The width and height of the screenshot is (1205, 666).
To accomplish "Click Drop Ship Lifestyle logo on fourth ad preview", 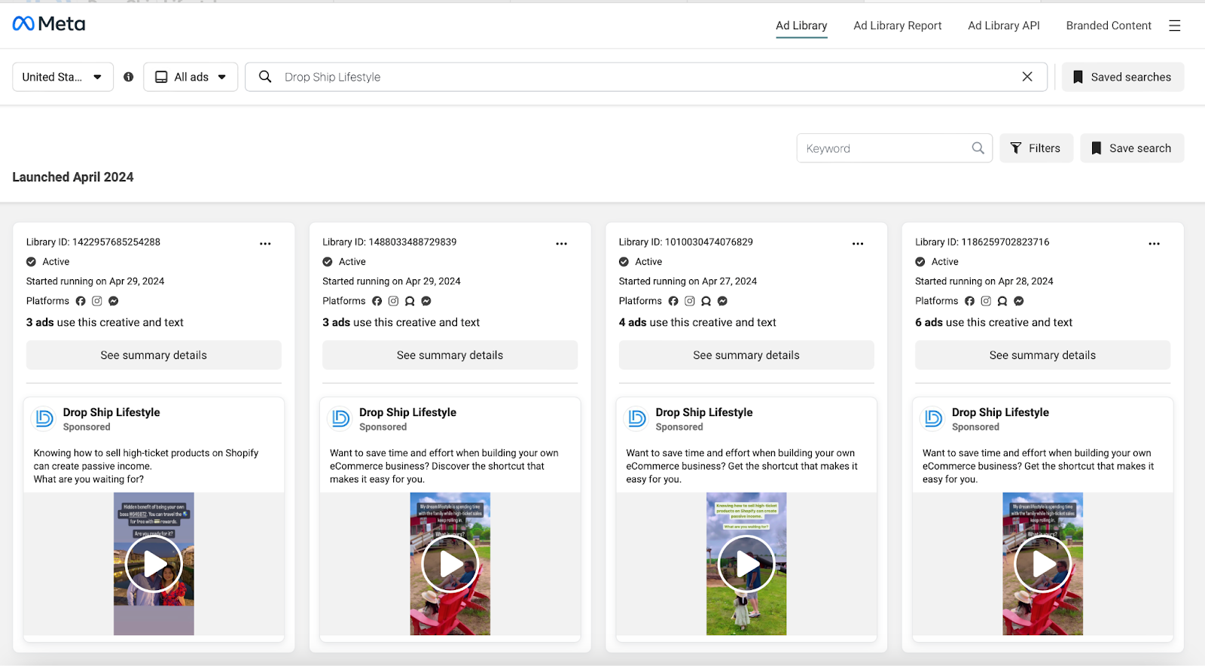I will click(934, 418).
